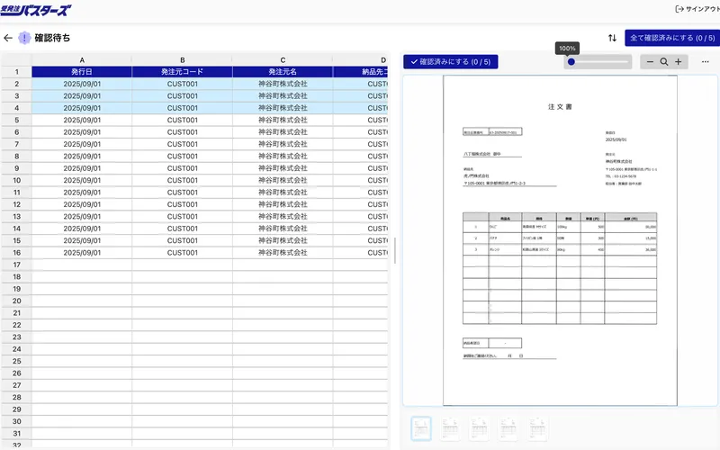The width and height of the screenshot is (720, 450).
Task: Select the fourth page thumbnail
Action: click(x=508, y=429)
